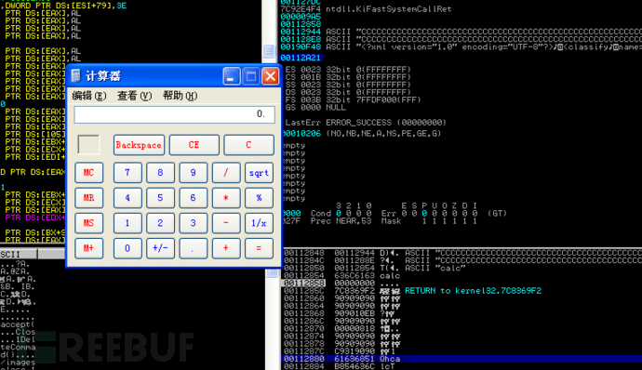Click GS 0000 NULL register line
The height and width of the screenshot is (370, 642).
[x=315, y=107]
